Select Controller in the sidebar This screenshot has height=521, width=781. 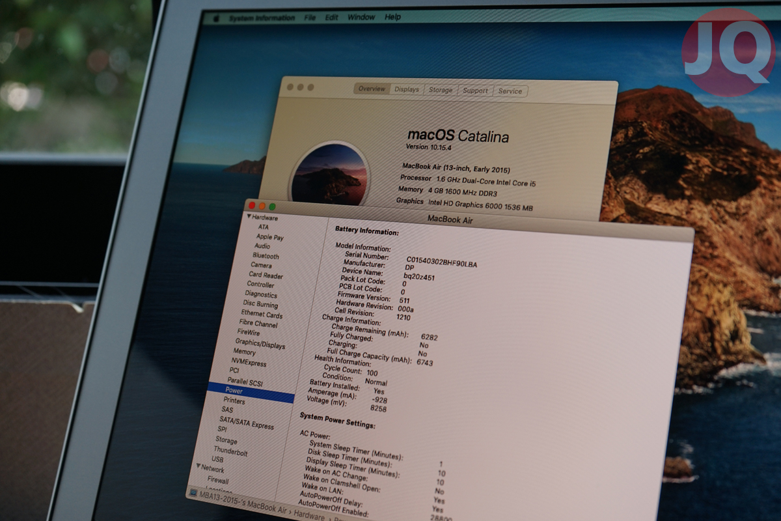click(x=260, y=285)
